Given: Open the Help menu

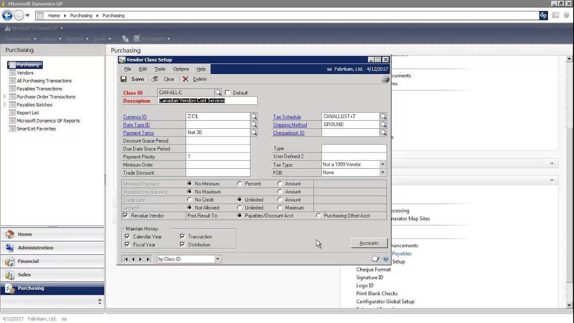Looking at the screenshot, I should click(201, 69).
